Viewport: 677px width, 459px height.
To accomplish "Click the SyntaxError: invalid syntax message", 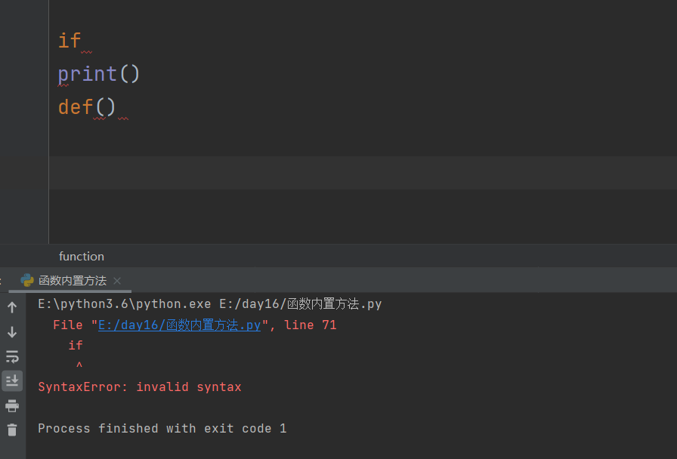I will click(140, 387).
